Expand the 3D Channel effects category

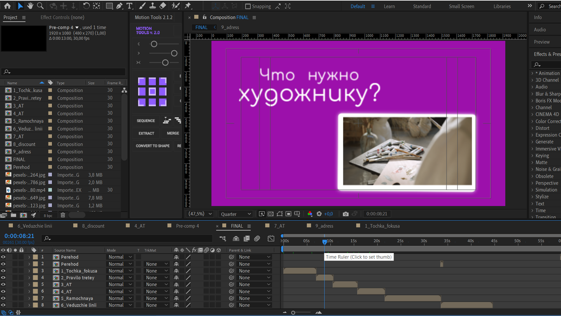[x=532, y=80]
